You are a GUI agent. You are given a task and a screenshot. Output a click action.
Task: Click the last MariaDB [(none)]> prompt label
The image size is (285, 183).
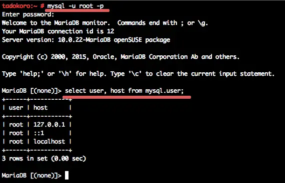32,176
